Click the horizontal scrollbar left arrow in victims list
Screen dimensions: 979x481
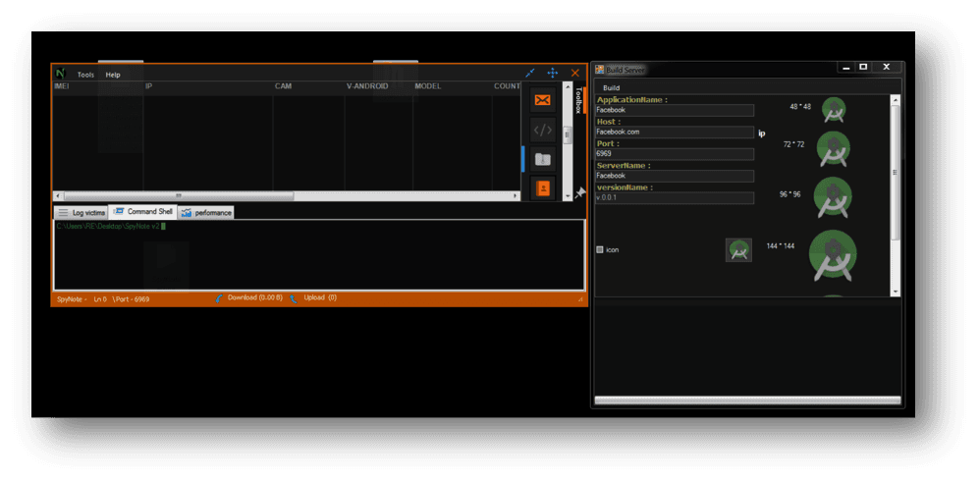(57, 196)
